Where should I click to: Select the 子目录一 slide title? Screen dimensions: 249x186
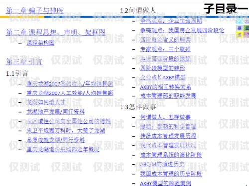point(226,9)
